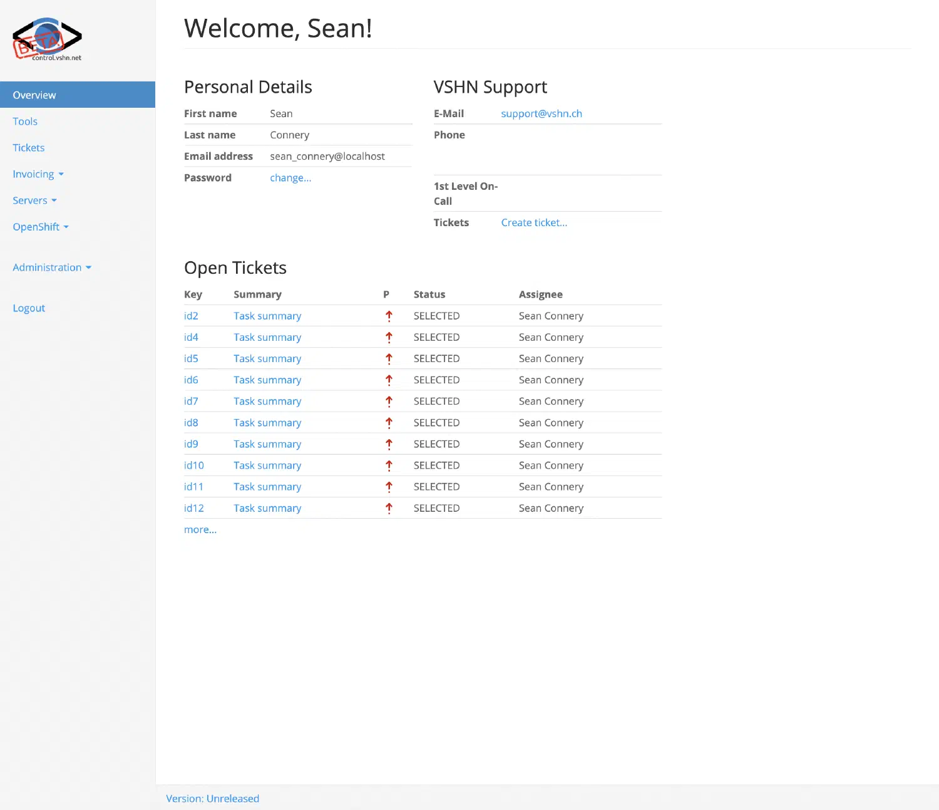The height and width of the screenshot is (810, 939).
Task: Email support via the support@vshn.ch link
Action: coord(541,113)
